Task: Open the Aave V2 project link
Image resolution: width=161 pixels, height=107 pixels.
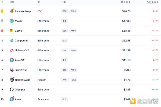Action: tap(20, 60)
